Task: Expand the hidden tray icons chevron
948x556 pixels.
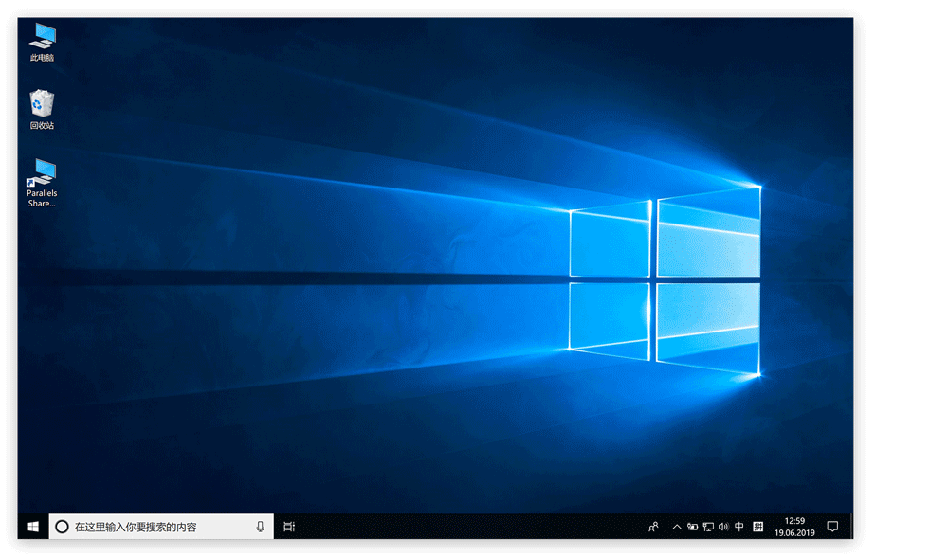Action: coord(677,527)
